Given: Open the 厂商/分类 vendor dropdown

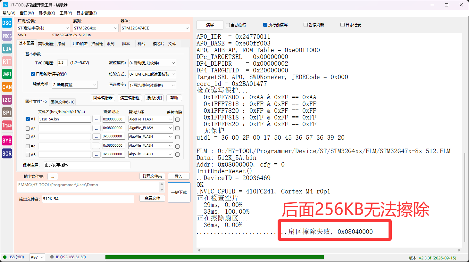Looking at the screenshot, I should [x=43, y=28].
